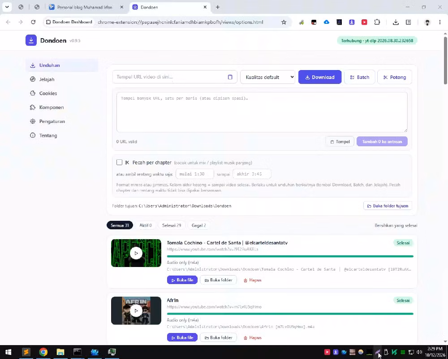The image size is (448, 359).
Task: Select the Semua 31 filter tab
Action: tap(120, 225)
